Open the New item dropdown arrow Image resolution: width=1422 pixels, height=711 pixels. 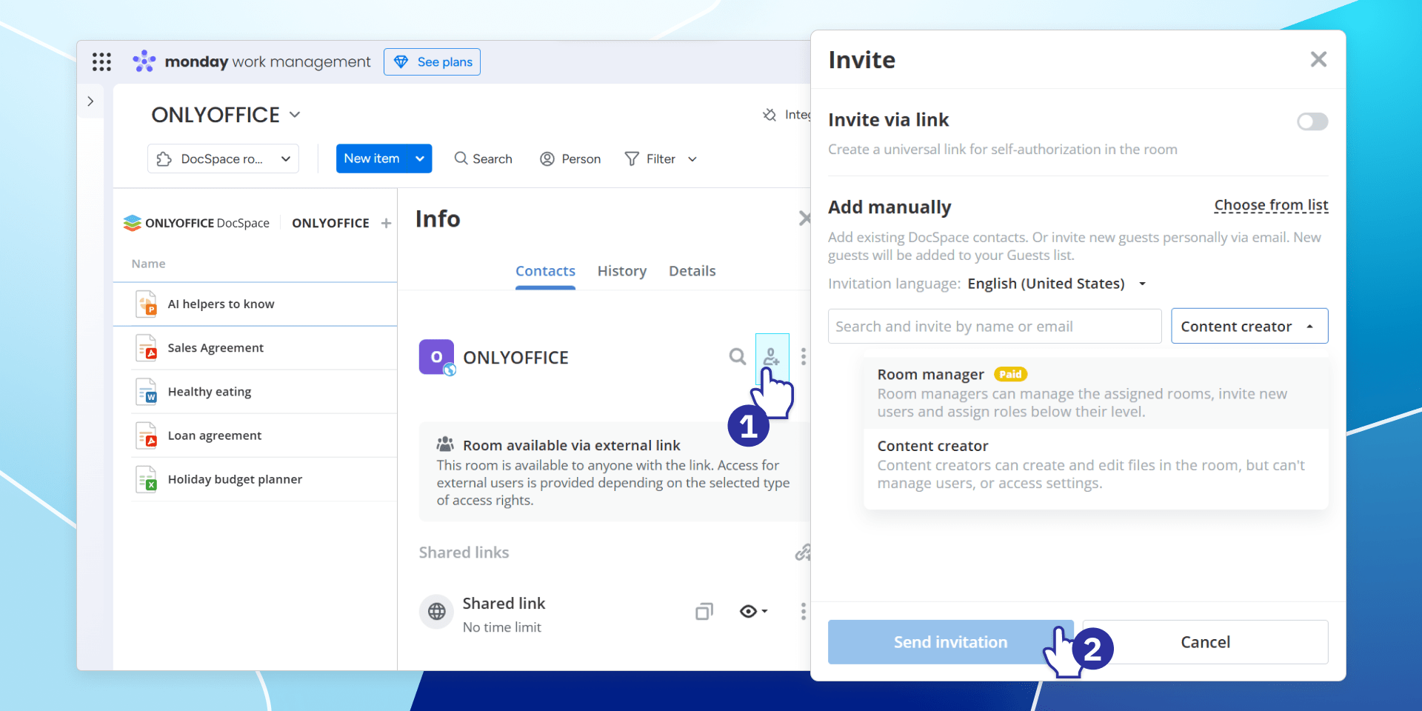420,158
